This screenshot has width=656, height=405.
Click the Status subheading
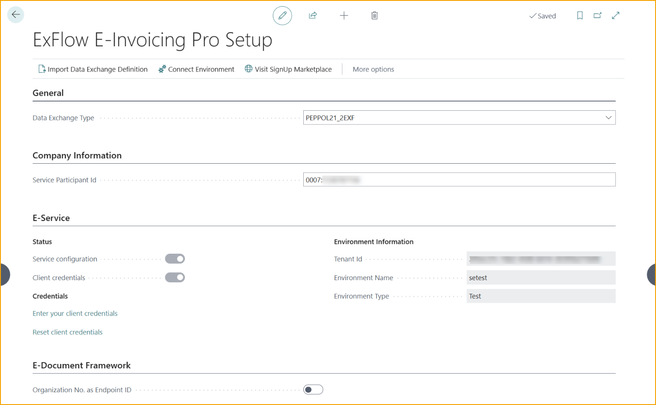coord(42,242)
